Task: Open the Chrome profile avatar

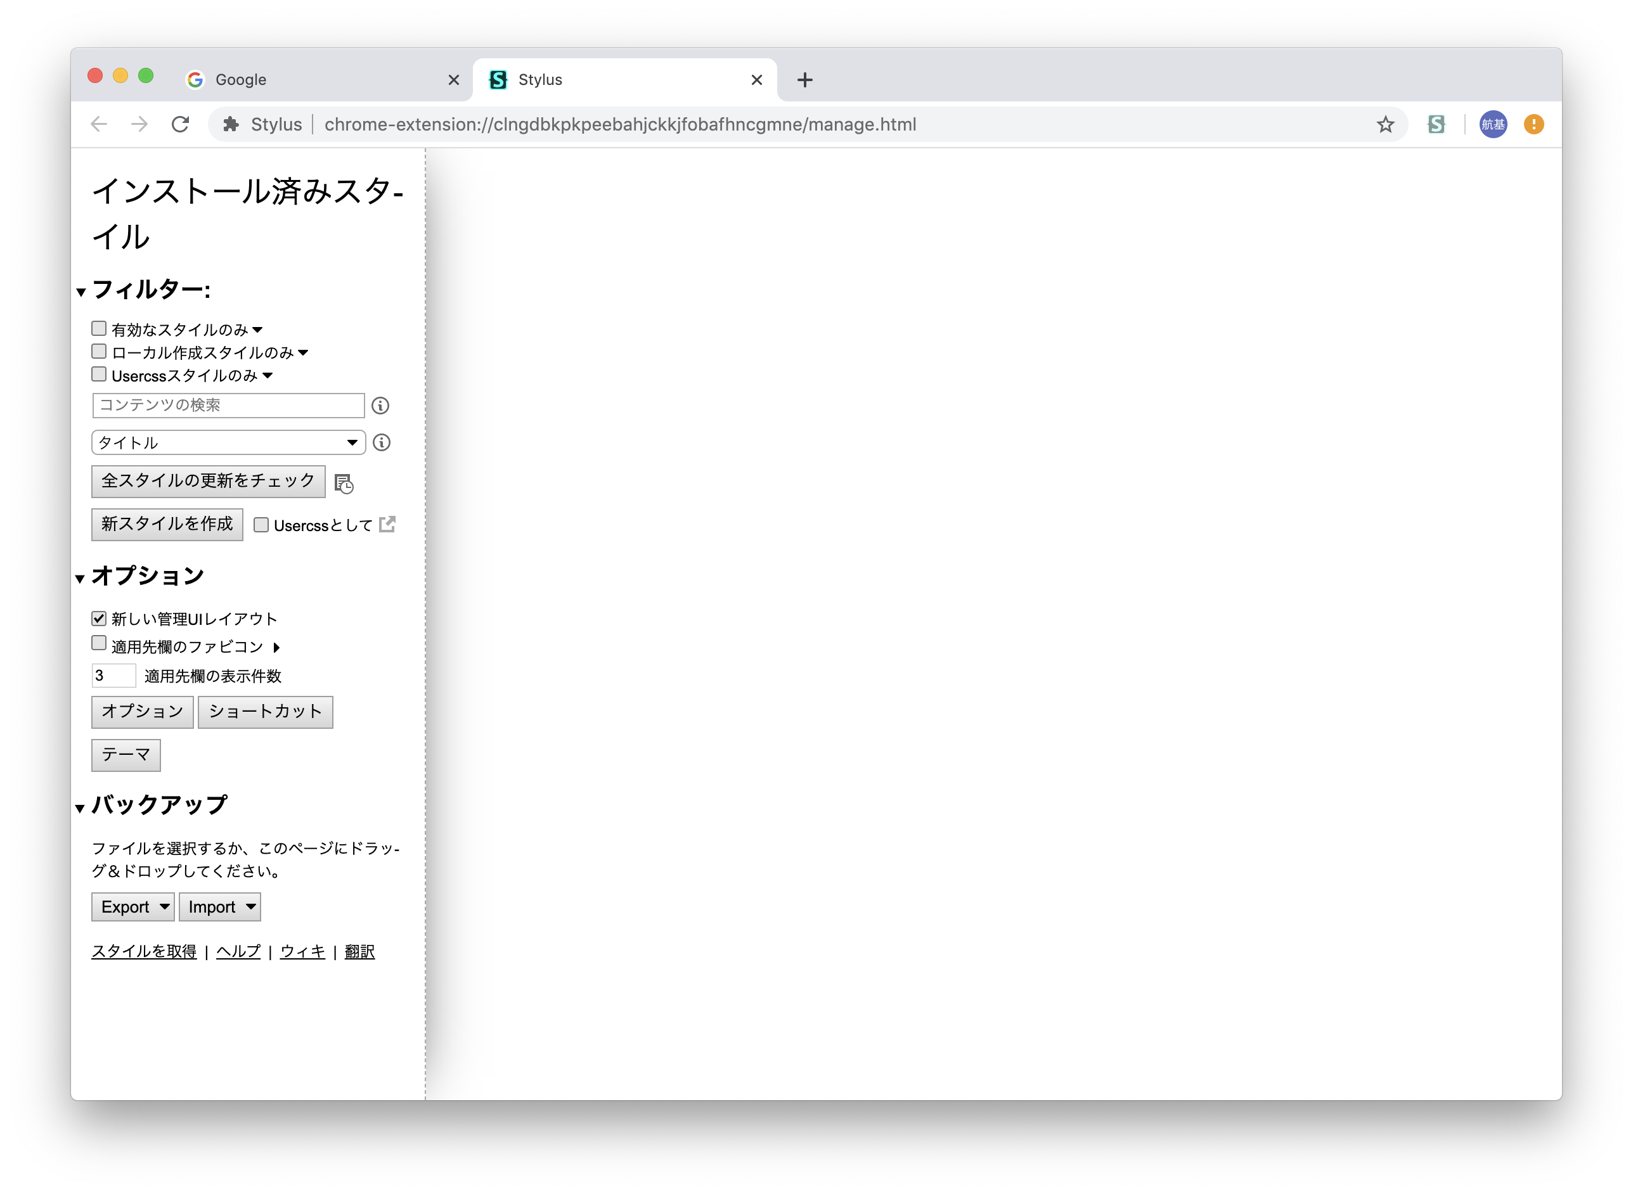Action: (1493, 124)
